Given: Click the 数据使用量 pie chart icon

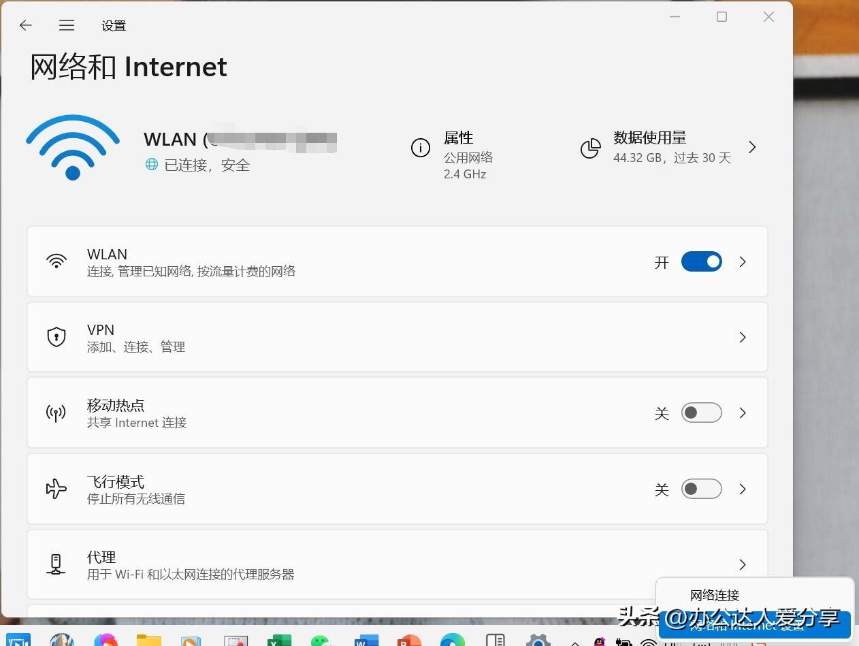Looking at the screenshot, I should pos(591,148).
